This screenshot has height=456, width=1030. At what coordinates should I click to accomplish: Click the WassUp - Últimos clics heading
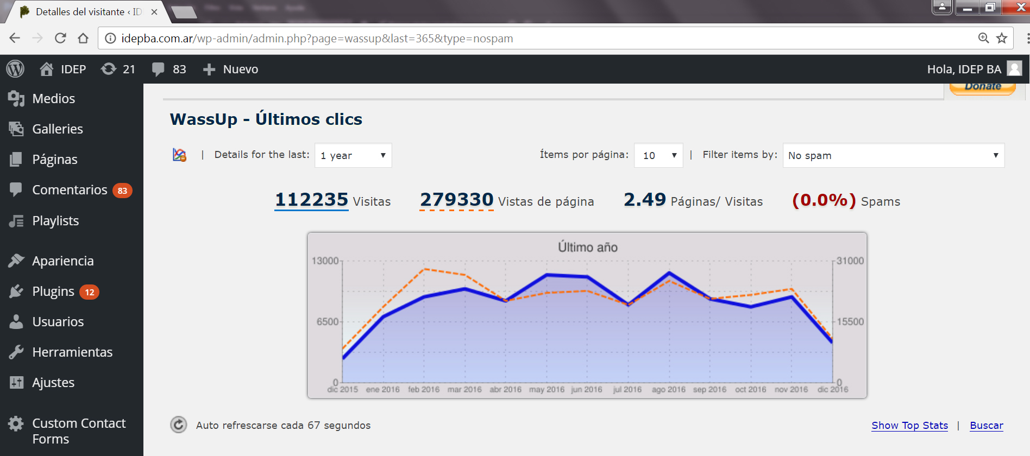pos(266,119)
